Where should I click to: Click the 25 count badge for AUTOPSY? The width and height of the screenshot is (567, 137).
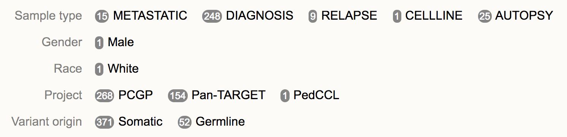(x=485, y=16)
